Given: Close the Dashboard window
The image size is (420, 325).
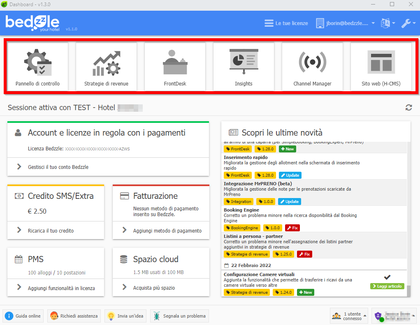Looking at the screenshot, I should tap(411, 4).
